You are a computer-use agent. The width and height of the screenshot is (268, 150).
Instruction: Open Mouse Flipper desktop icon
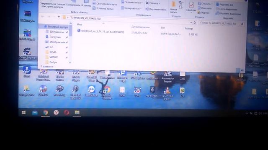click(x=76, y=75)
